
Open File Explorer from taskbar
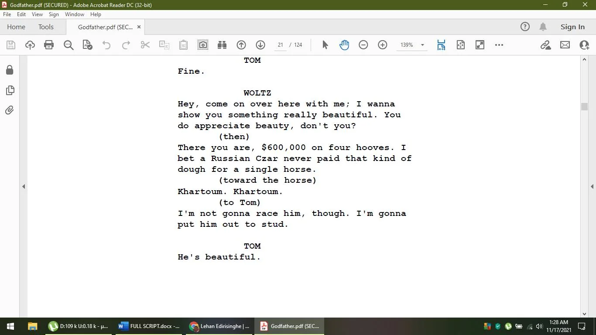point(32,326)
